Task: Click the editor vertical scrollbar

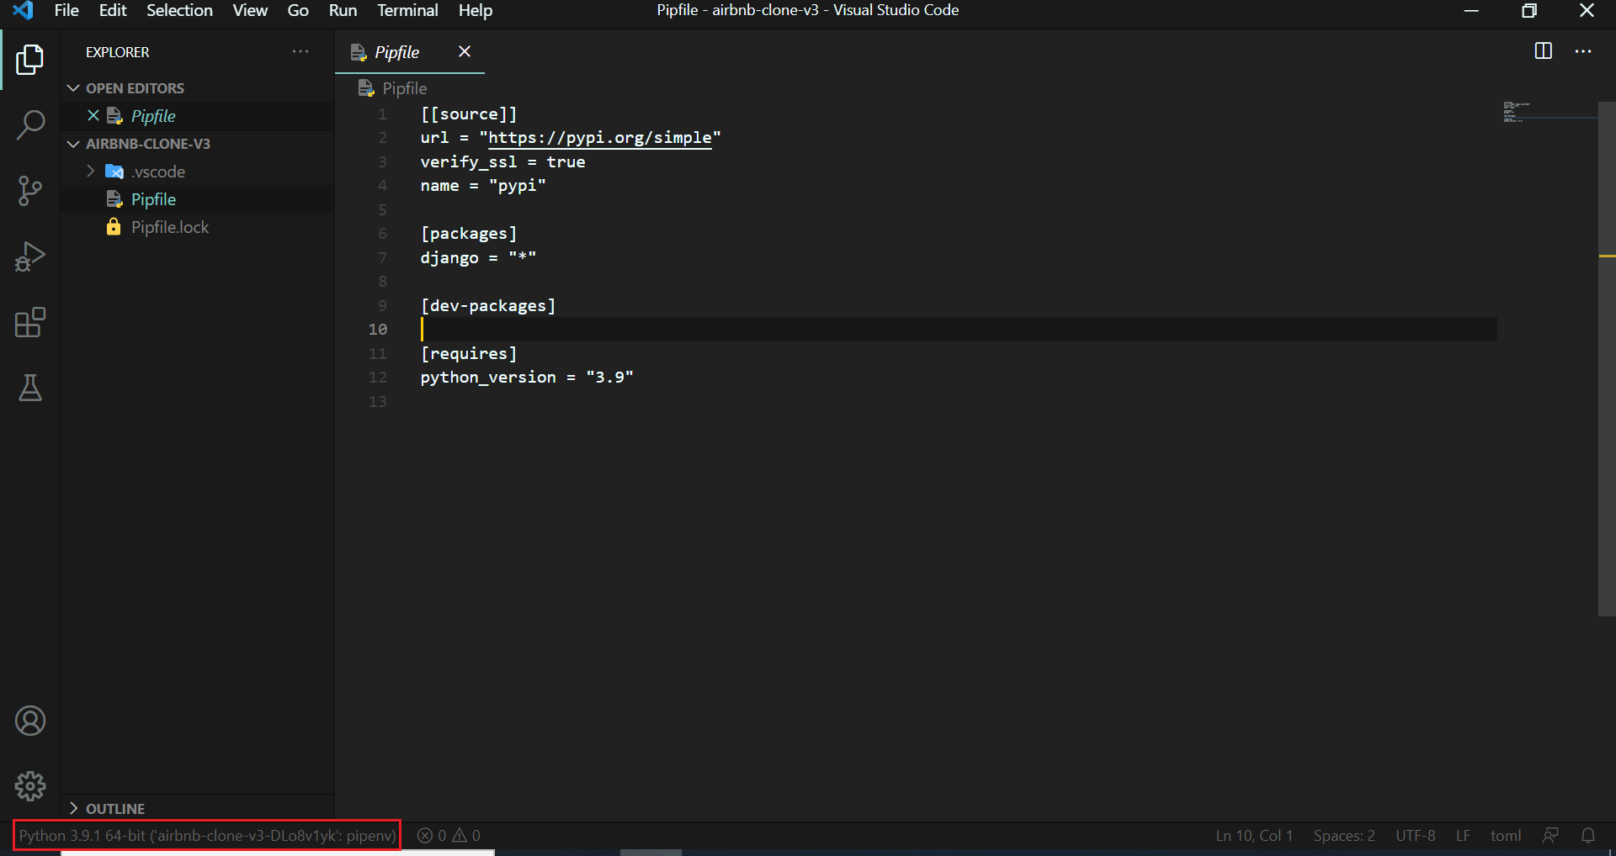Action: pyautogui.click(x=1607, y=358)
